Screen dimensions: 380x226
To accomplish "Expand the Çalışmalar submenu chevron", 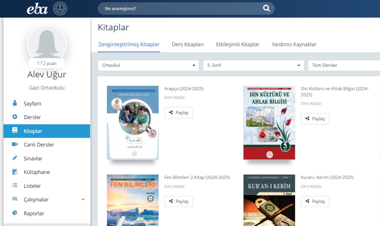I will point(83,200).
